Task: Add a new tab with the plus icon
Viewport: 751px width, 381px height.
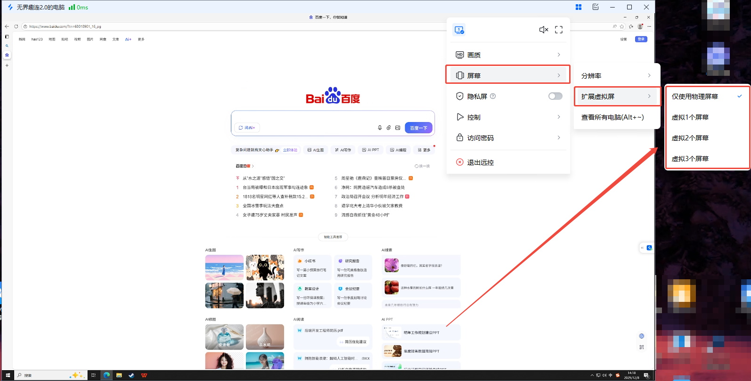Action: 7,65
